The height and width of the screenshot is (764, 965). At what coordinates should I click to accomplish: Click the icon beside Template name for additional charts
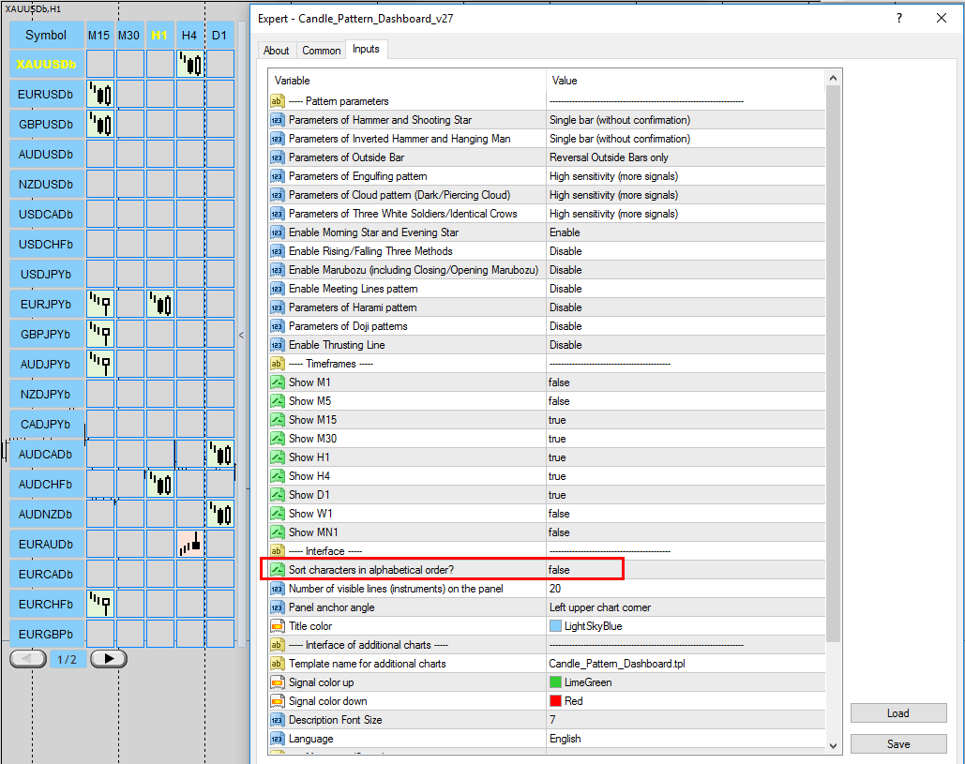pyautogui.click(x=277, y=664)
